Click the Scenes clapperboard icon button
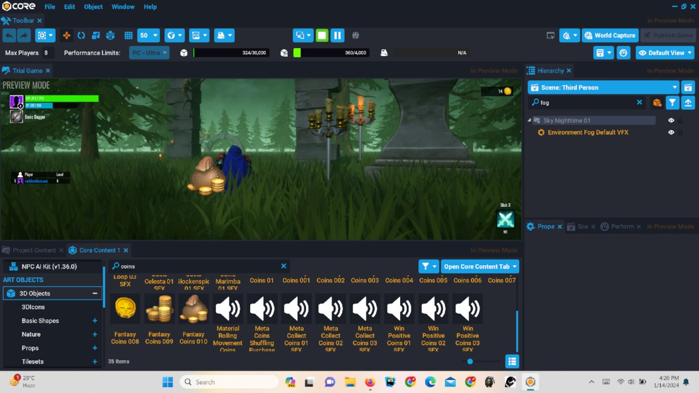 coord(688,87)
